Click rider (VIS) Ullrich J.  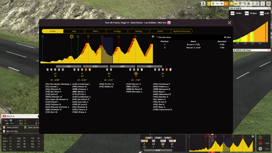tap(79, 94)
